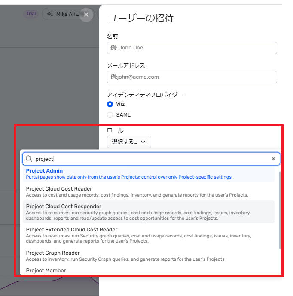Click the メールアドレス field label

click(126, 65)
